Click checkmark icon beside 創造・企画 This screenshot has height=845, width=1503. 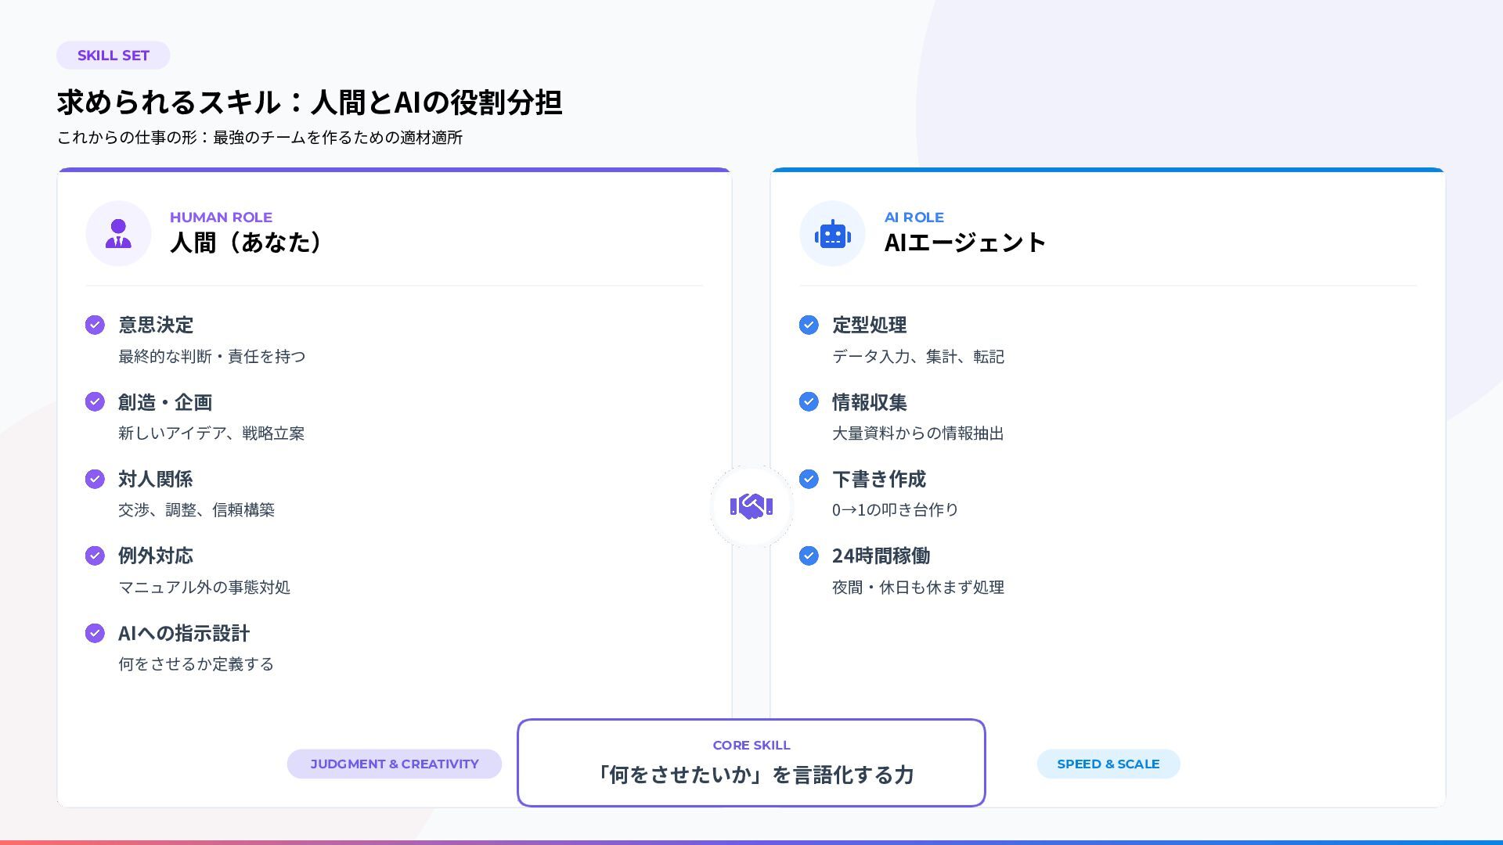[x=95, y=401]
